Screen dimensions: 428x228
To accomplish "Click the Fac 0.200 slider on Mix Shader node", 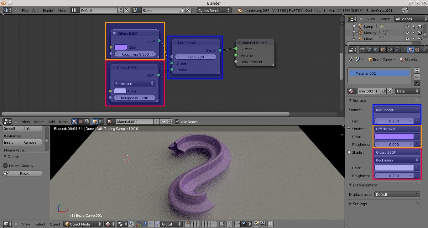I will coord(196,57).
